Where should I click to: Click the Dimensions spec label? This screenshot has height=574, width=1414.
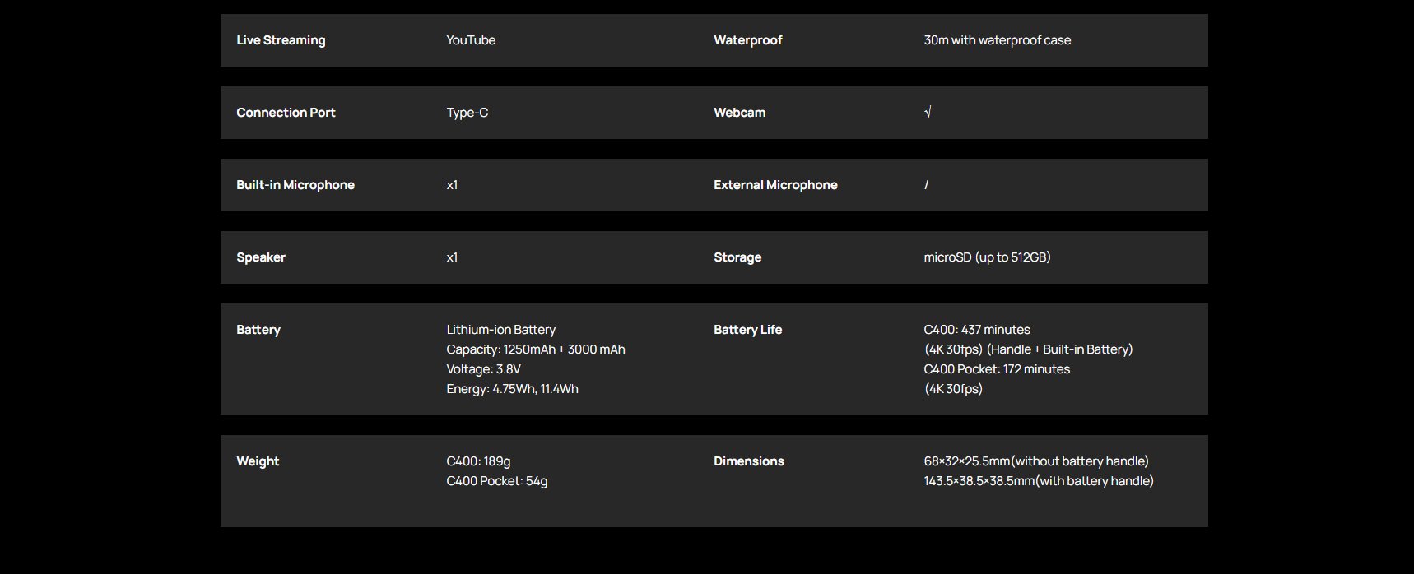[x=748, y=461]
